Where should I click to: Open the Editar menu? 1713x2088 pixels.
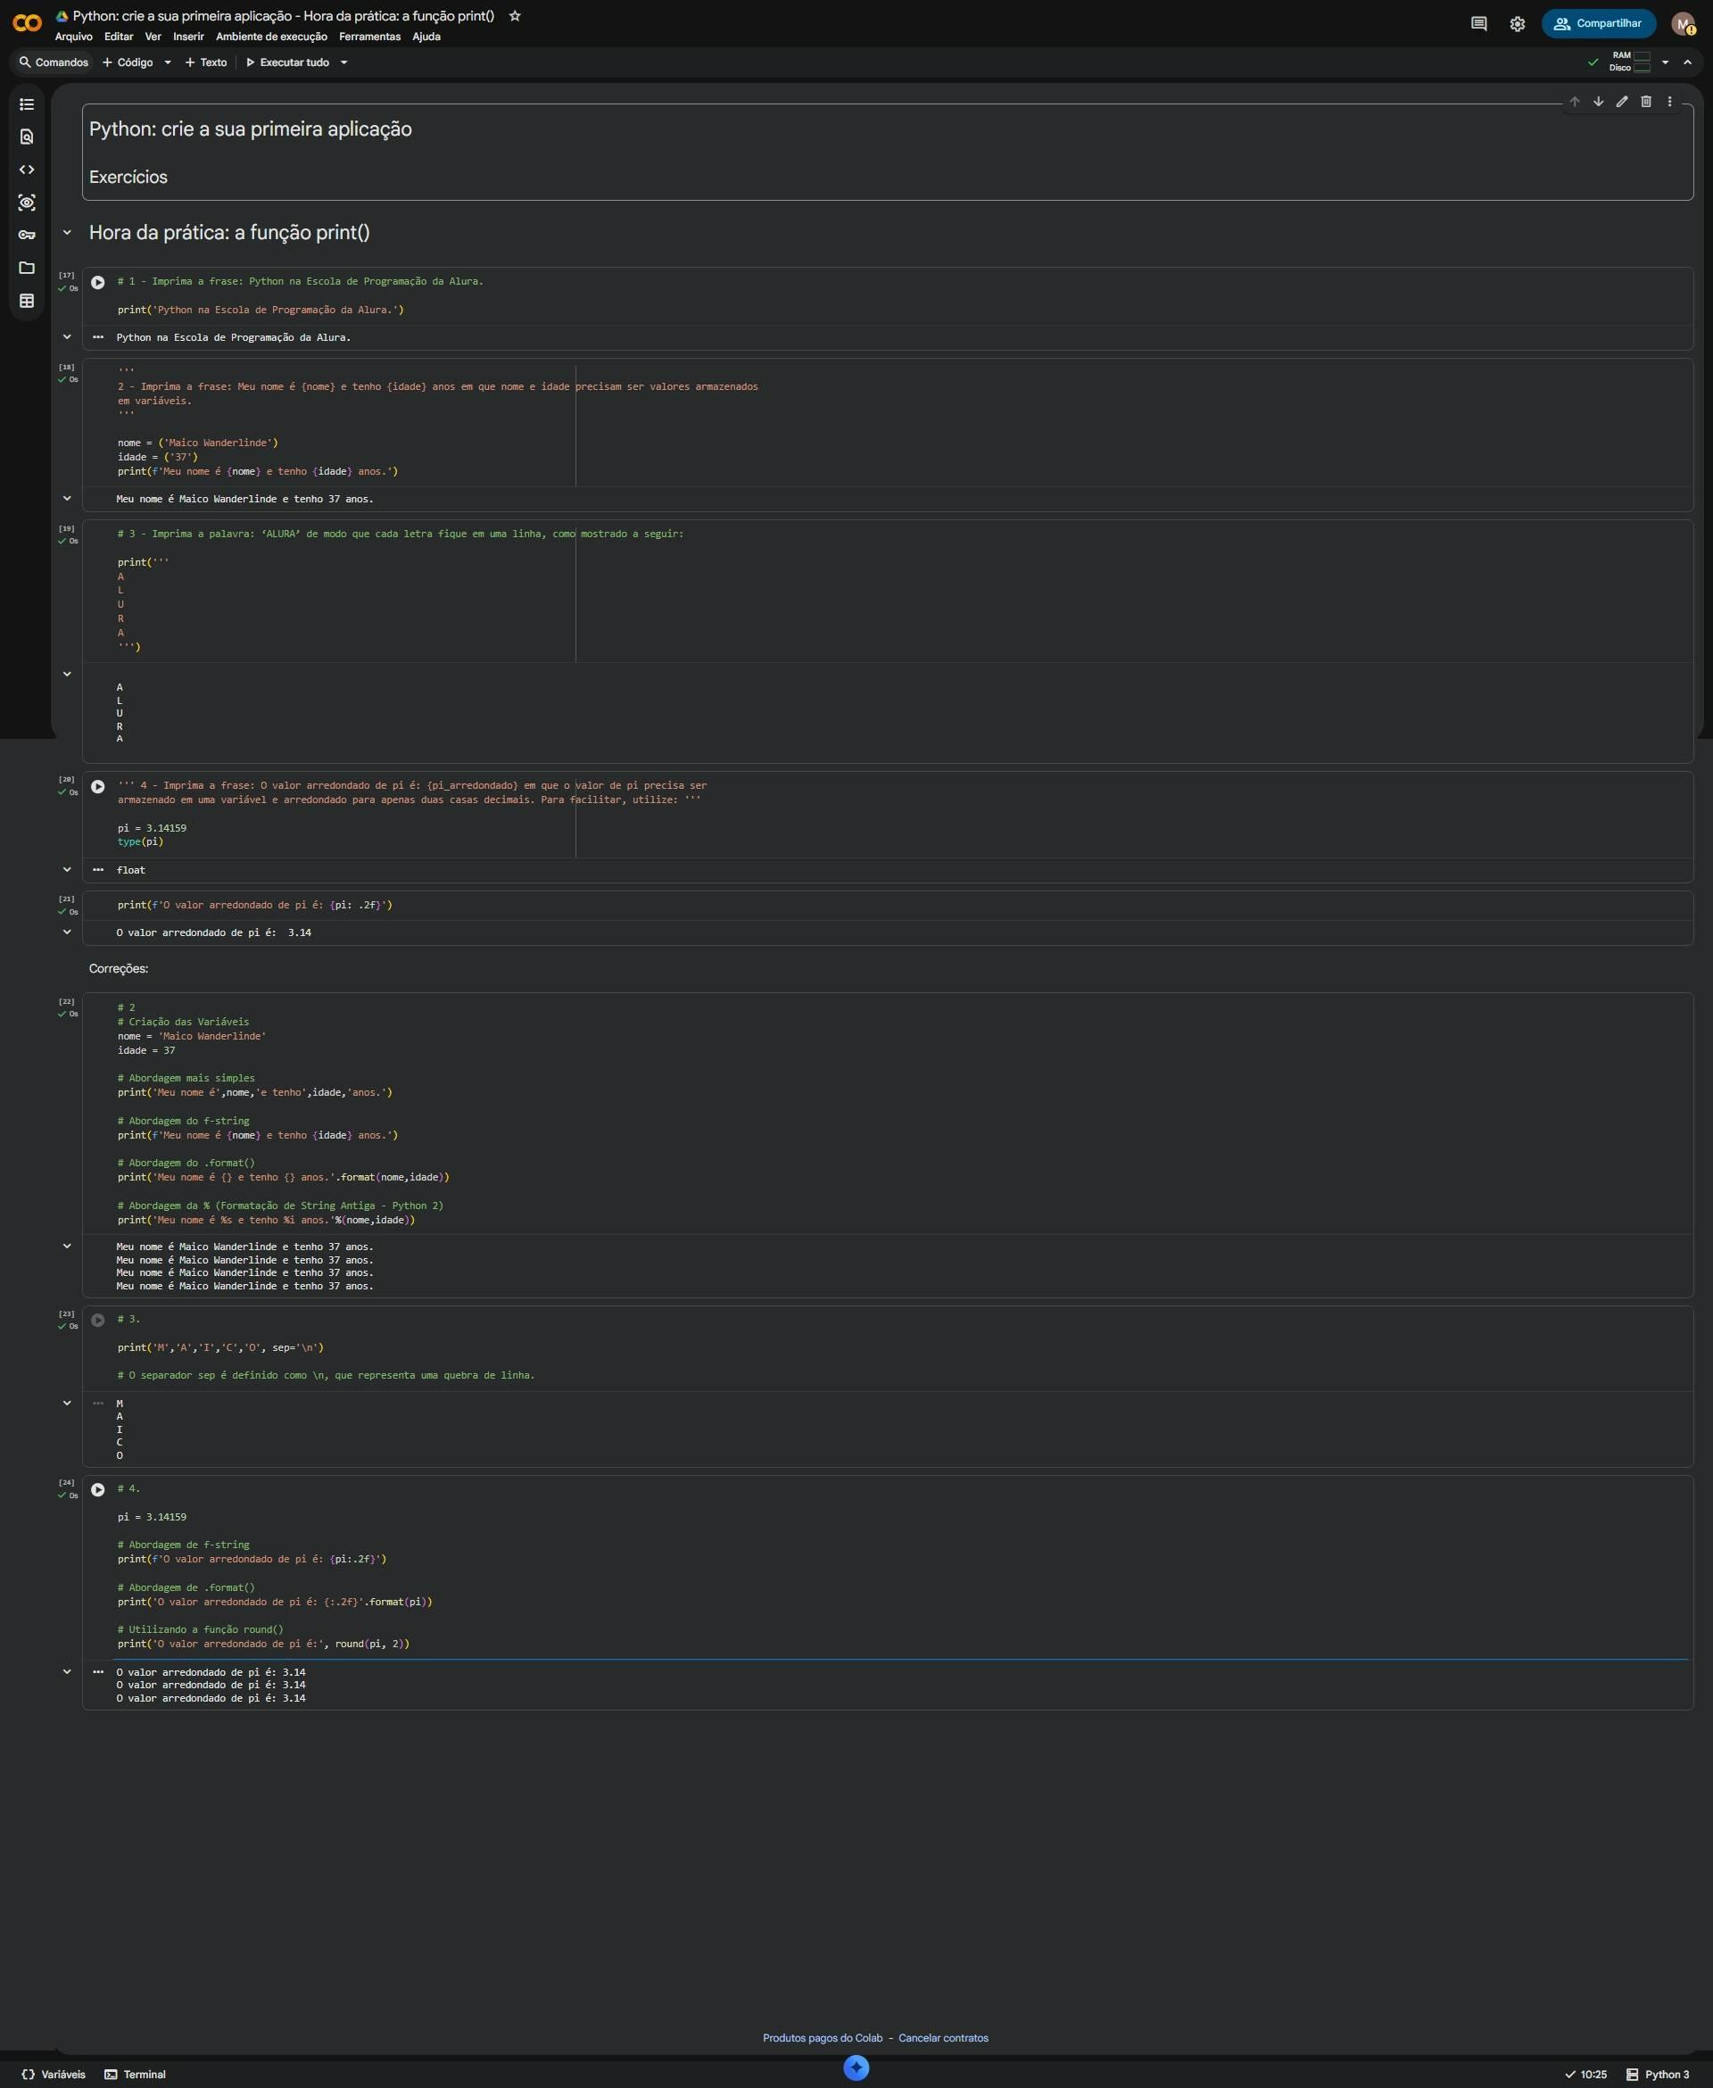pos(119,37)
